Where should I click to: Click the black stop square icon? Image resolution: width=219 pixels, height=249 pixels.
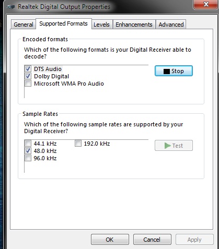167,72
